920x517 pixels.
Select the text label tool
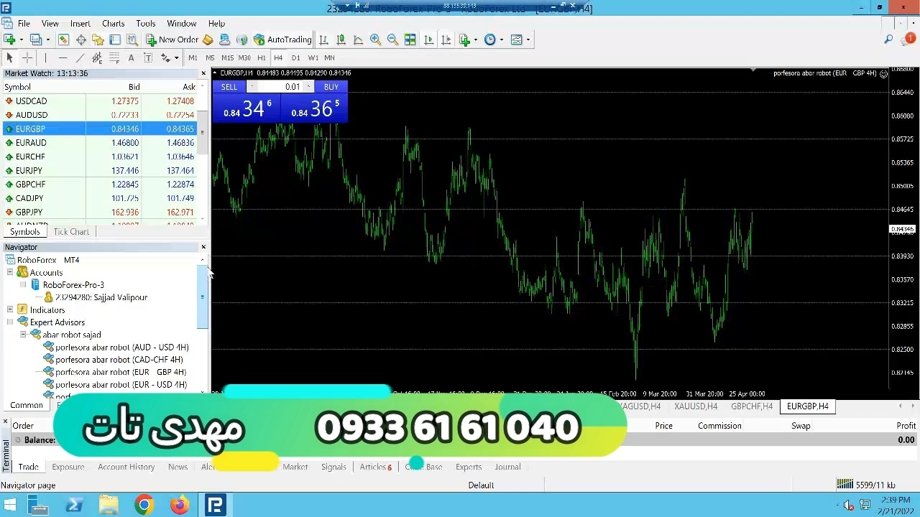tap(131, 58)
